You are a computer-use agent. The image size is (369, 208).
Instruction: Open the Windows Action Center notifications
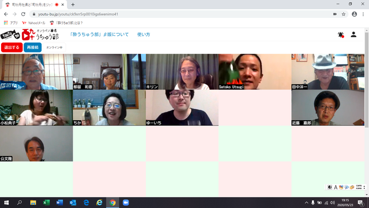click(x=360, y=203)
